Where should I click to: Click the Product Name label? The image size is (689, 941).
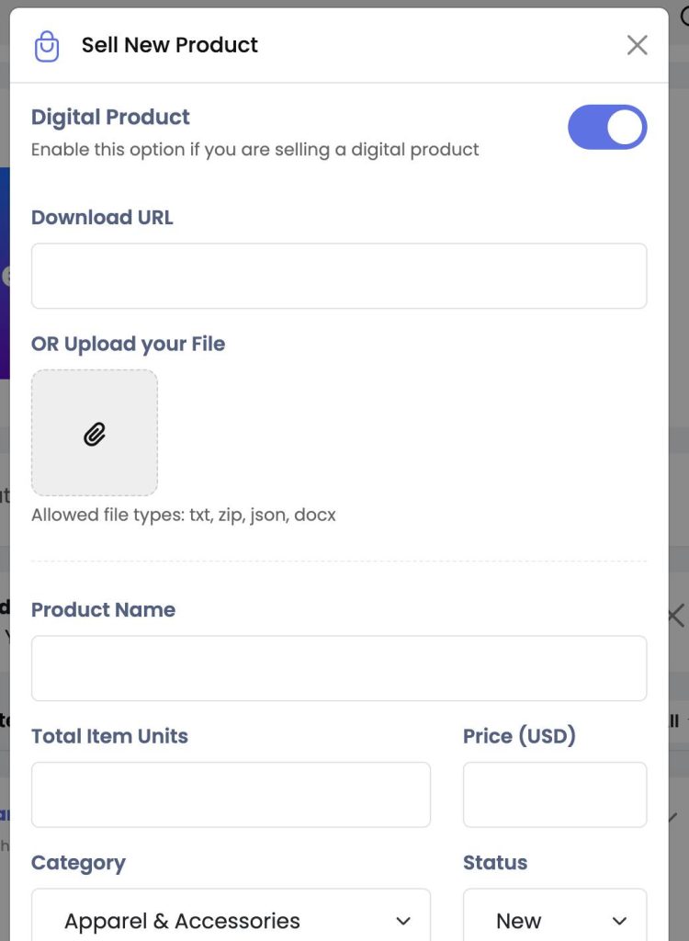point(103,610)
